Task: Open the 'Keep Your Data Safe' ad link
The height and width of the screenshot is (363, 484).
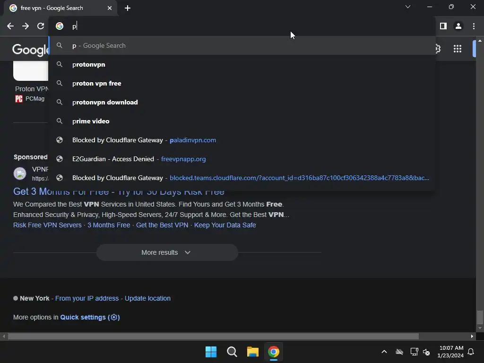Action: [x=225, y=225]
